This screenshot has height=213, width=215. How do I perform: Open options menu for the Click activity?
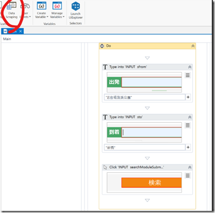point(188,176)
